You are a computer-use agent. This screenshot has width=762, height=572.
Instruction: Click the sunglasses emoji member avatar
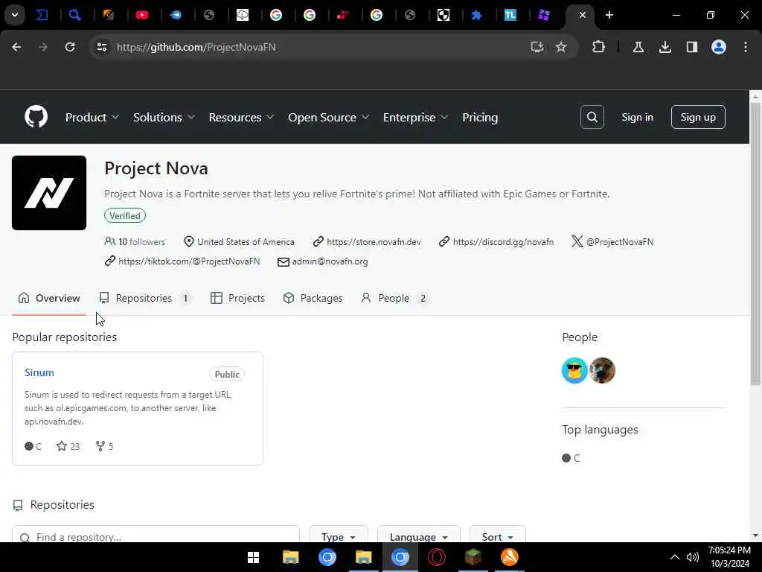point(574,371)
